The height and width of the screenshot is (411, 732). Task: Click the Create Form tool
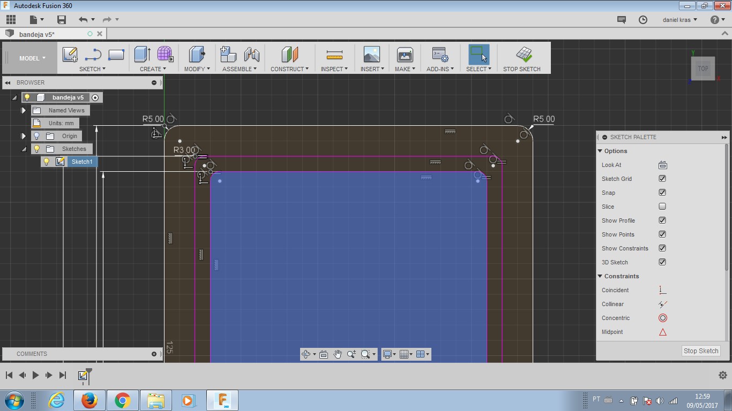(x=165, y=54)
